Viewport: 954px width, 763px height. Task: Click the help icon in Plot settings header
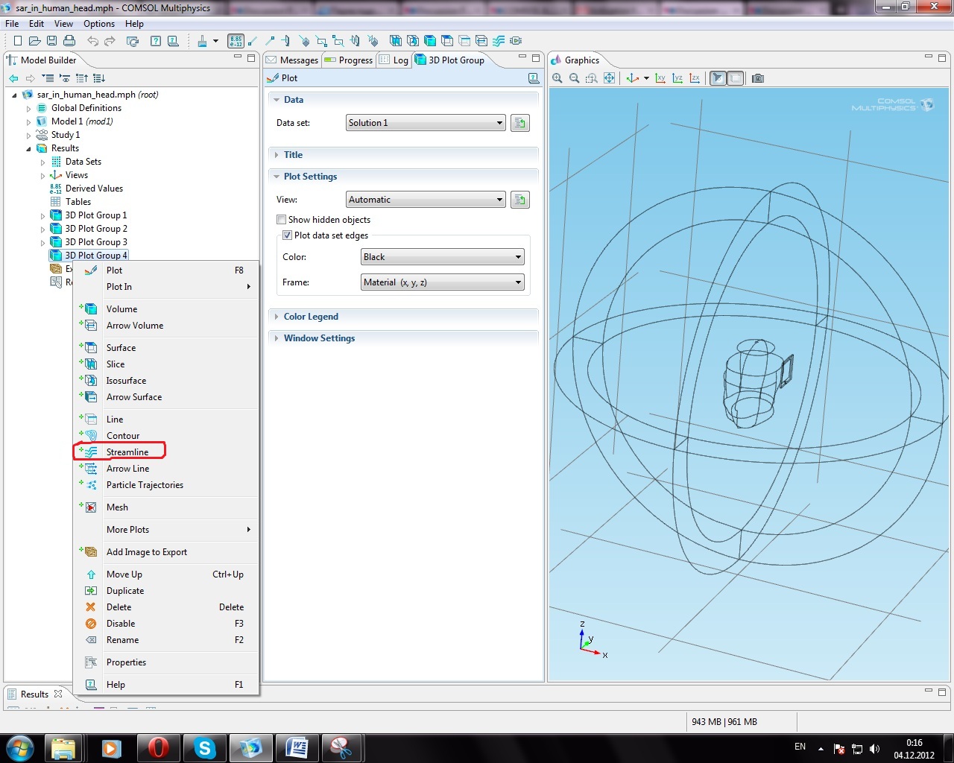tap(534, 78)
